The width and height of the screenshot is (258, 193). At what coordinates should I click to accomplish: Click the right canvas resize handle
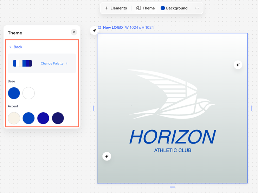251,108
